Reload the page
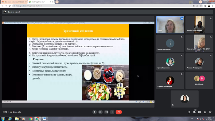 coord(10,6)
